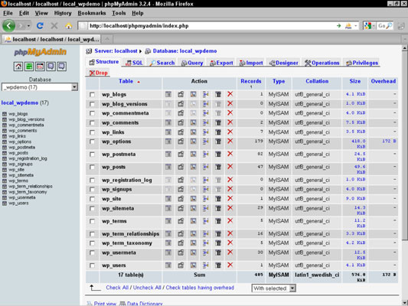This screenshot has height=306, width=408.
Task: Click the search magnifier in search box
Action: pyautogui.click(x=390, y=26)
